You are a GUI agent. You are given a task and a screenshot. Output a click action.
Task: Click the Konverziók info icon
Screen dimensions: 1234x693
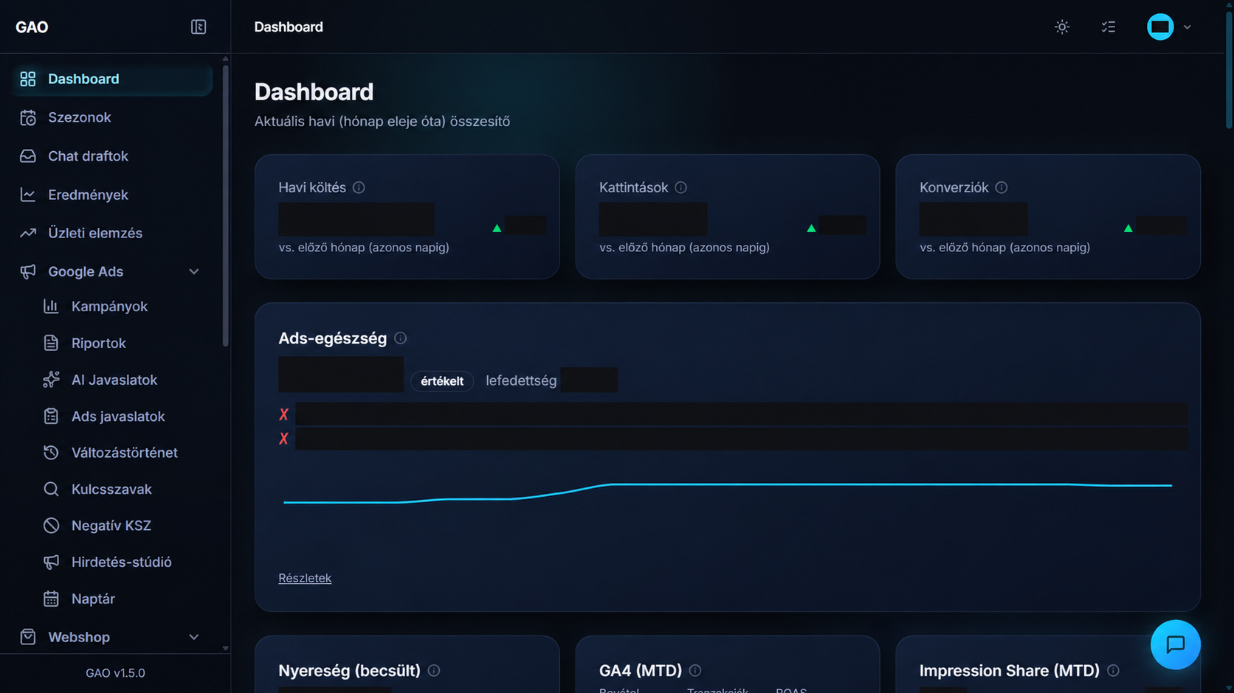tap(1002, 187)
